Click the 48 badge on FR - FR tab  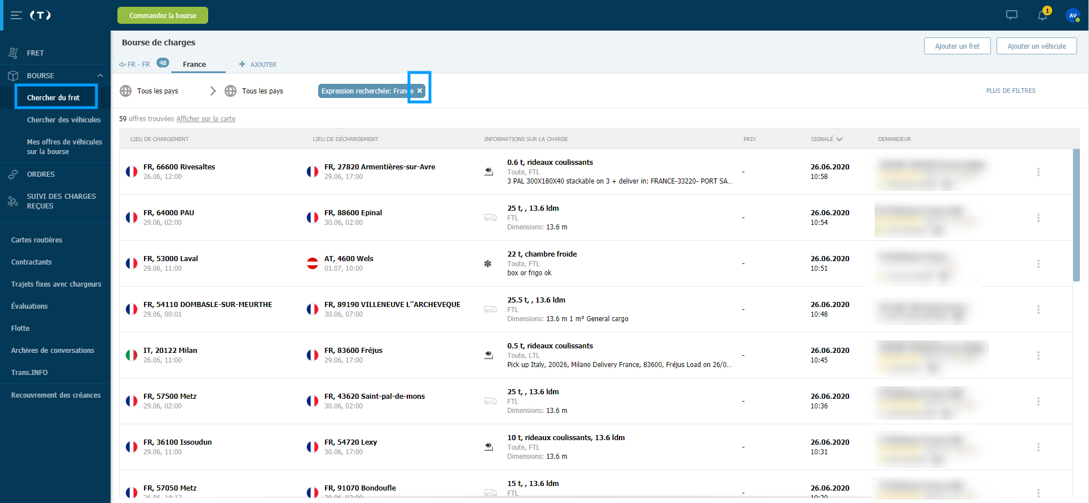click(x=163, y=63)
